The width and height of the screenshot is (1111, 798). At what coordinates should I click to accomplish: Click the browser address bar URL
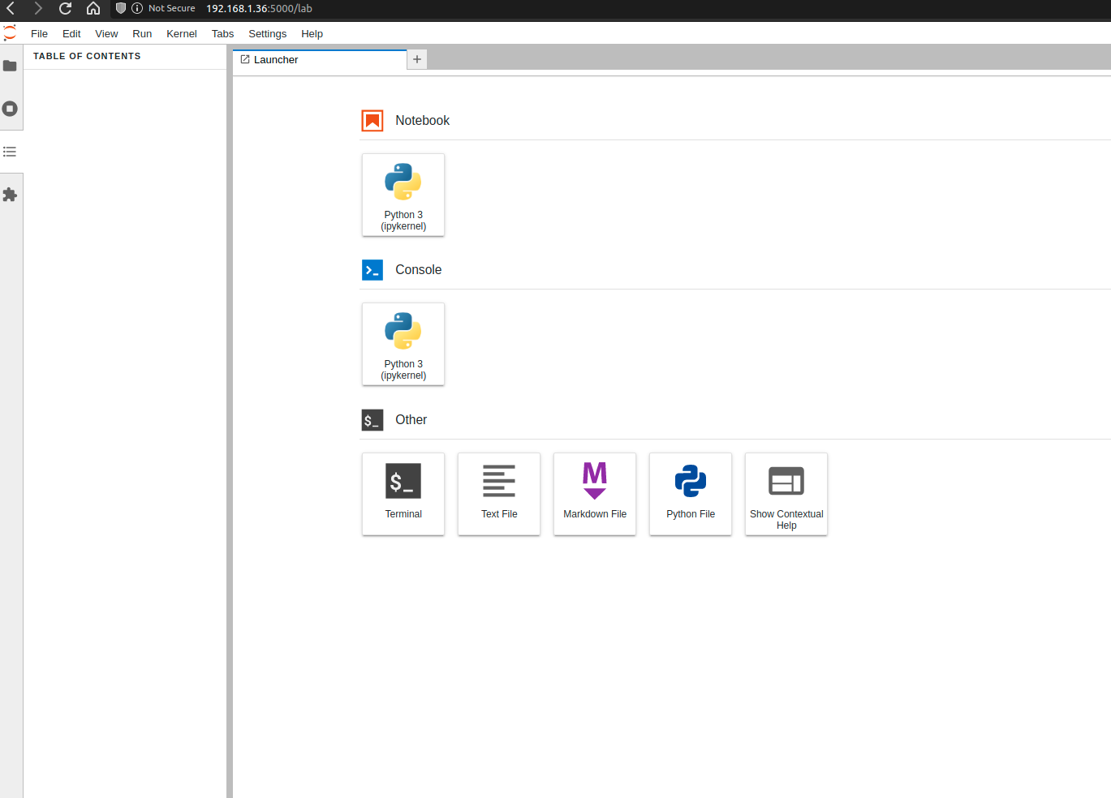259,9
